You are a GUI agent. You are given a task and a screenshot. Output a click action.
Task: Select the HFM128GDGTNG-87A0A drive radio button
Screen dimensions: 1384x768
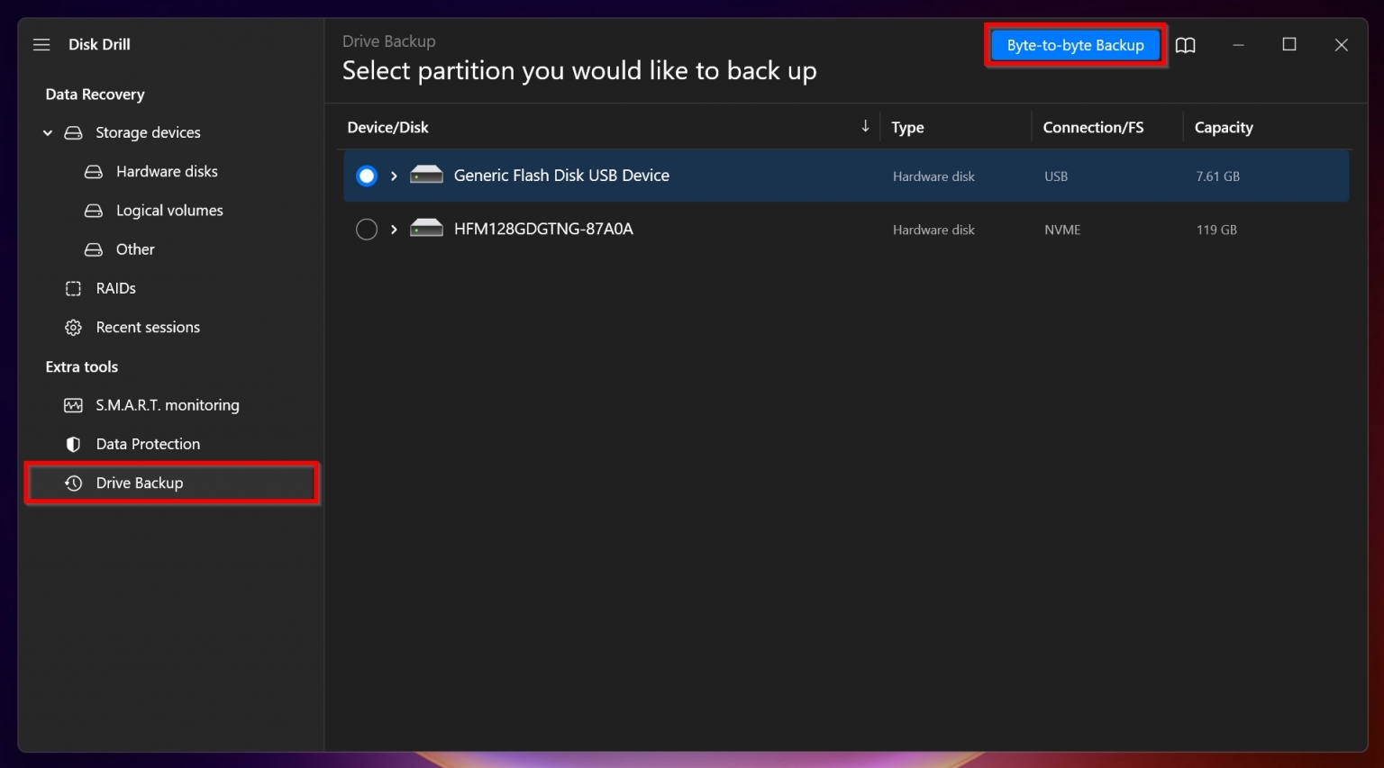(367, 229)
